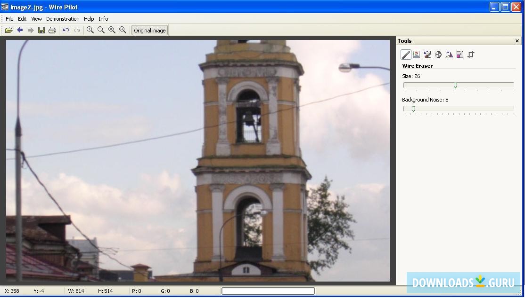Select the resize image tool
The width and height of the screenshot is (525, 298).
pyautogui.click(x=460, y=55)
